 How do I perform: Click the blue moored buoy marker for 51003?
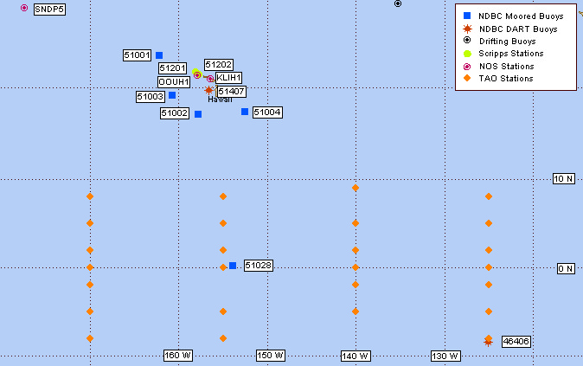point(172,95)
